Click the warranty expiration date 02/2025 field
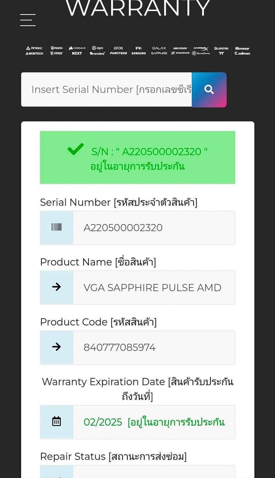275x478 pixels. pyautogui.click(x=154, y=422)
